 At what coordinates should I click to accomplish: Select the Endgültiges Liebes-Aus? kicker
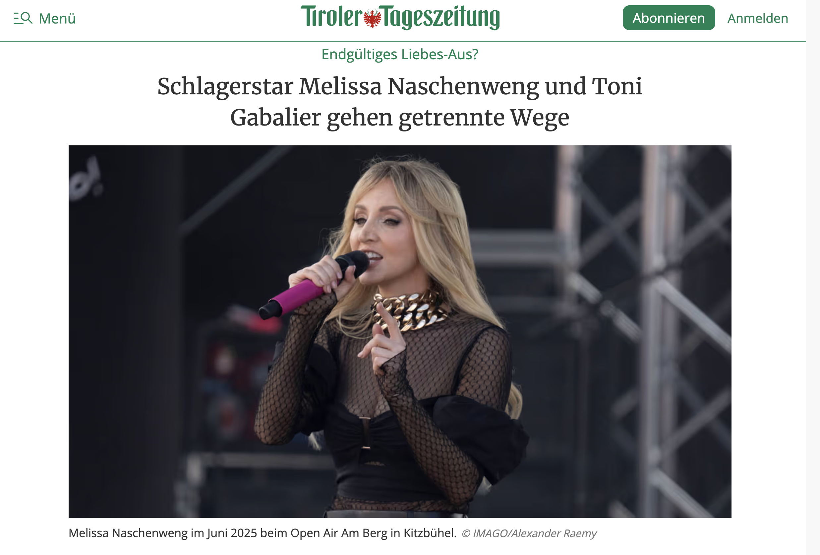tap(400, 54)
